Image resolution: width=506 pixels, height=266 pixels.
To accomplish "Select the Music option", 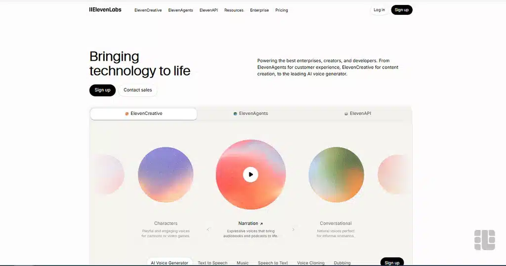I will coord(242,263).
